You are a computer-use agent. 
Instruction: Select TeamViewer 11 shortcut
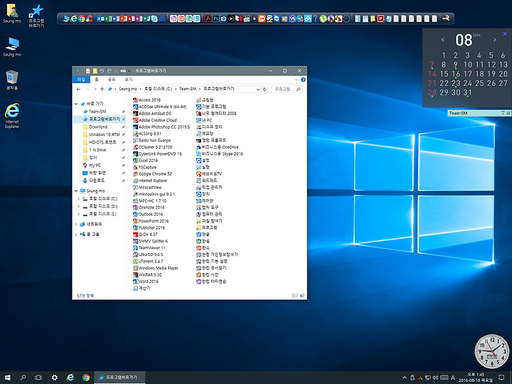point(149,248)
